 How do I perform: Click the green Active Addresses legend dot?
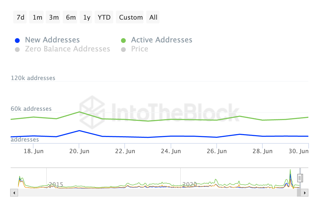click(123, 41)
